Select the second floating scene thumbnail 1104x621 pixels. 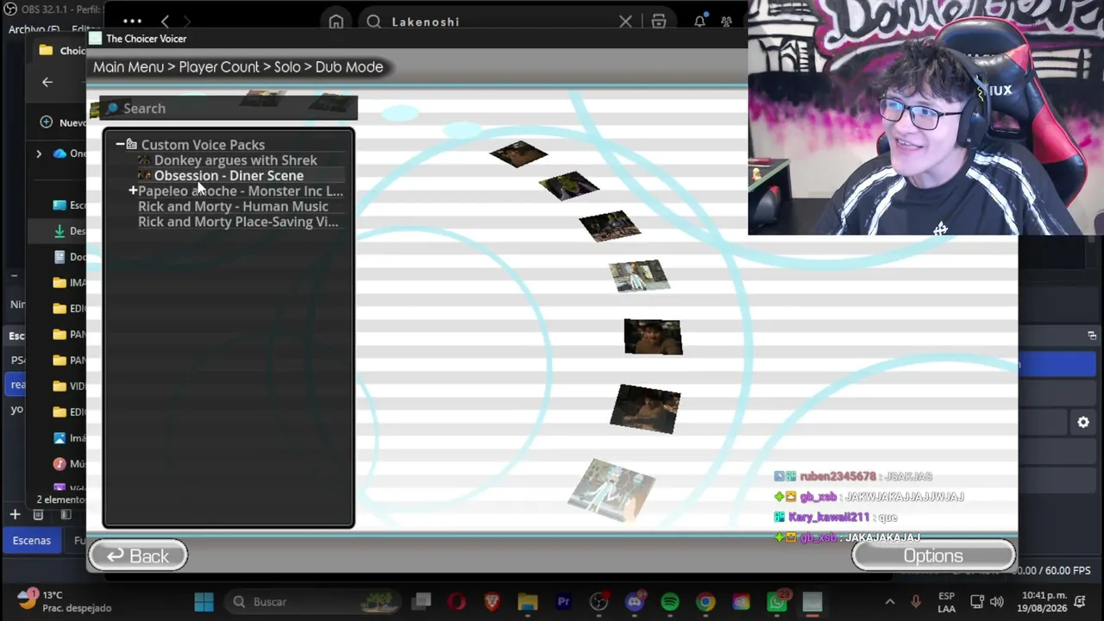[568, 185]
